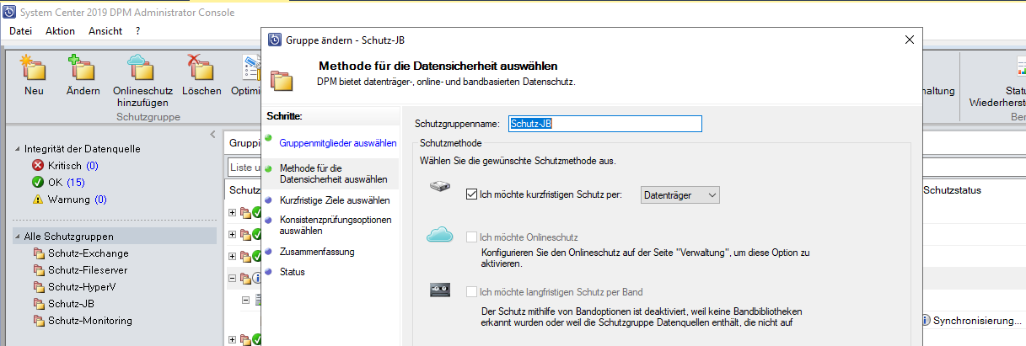Open the Datenträger dropdown

(680, 195)
